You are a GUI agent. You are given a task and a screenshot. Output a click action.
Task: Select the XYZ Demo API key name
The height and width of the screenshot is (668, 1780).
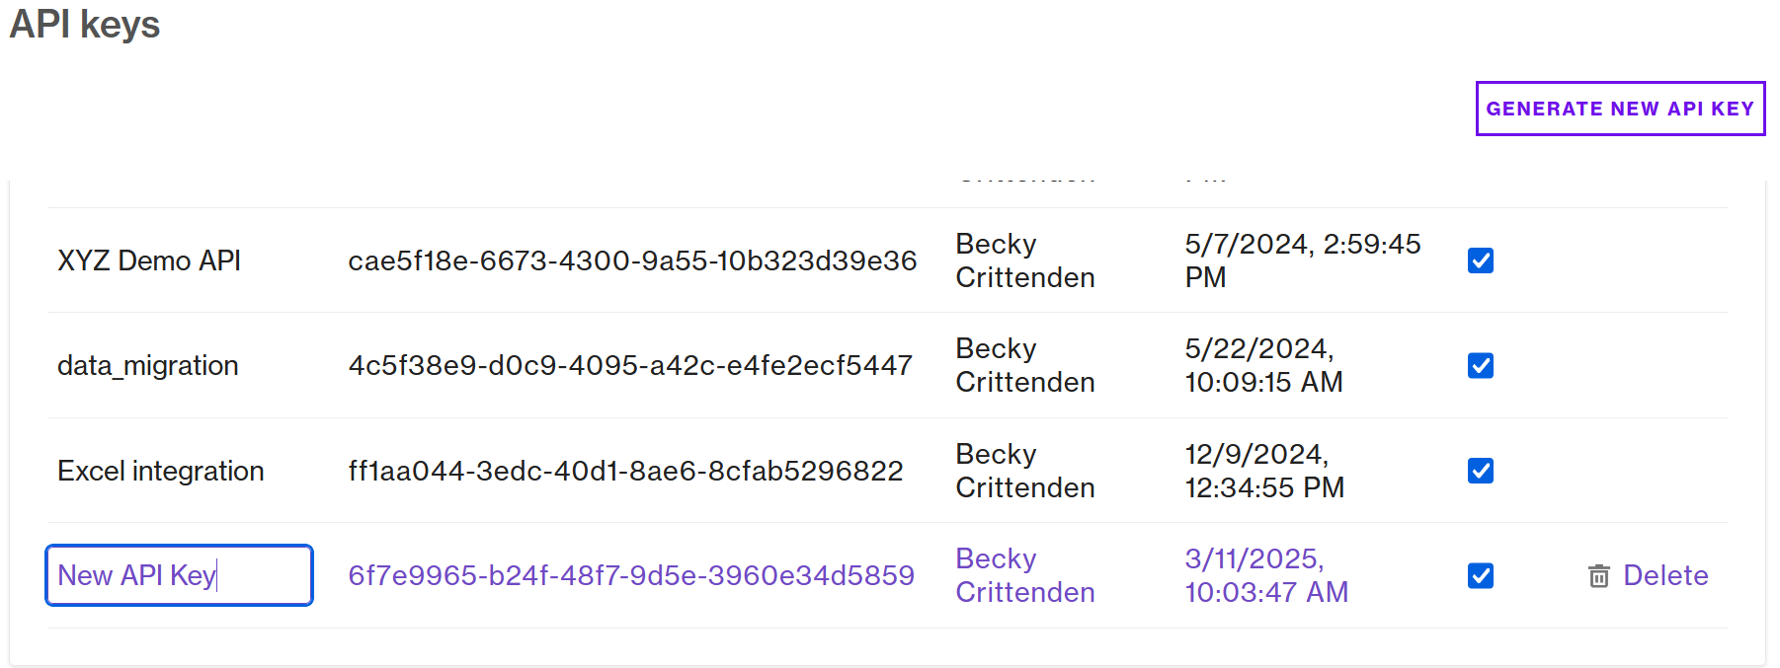tap(149, 260)
